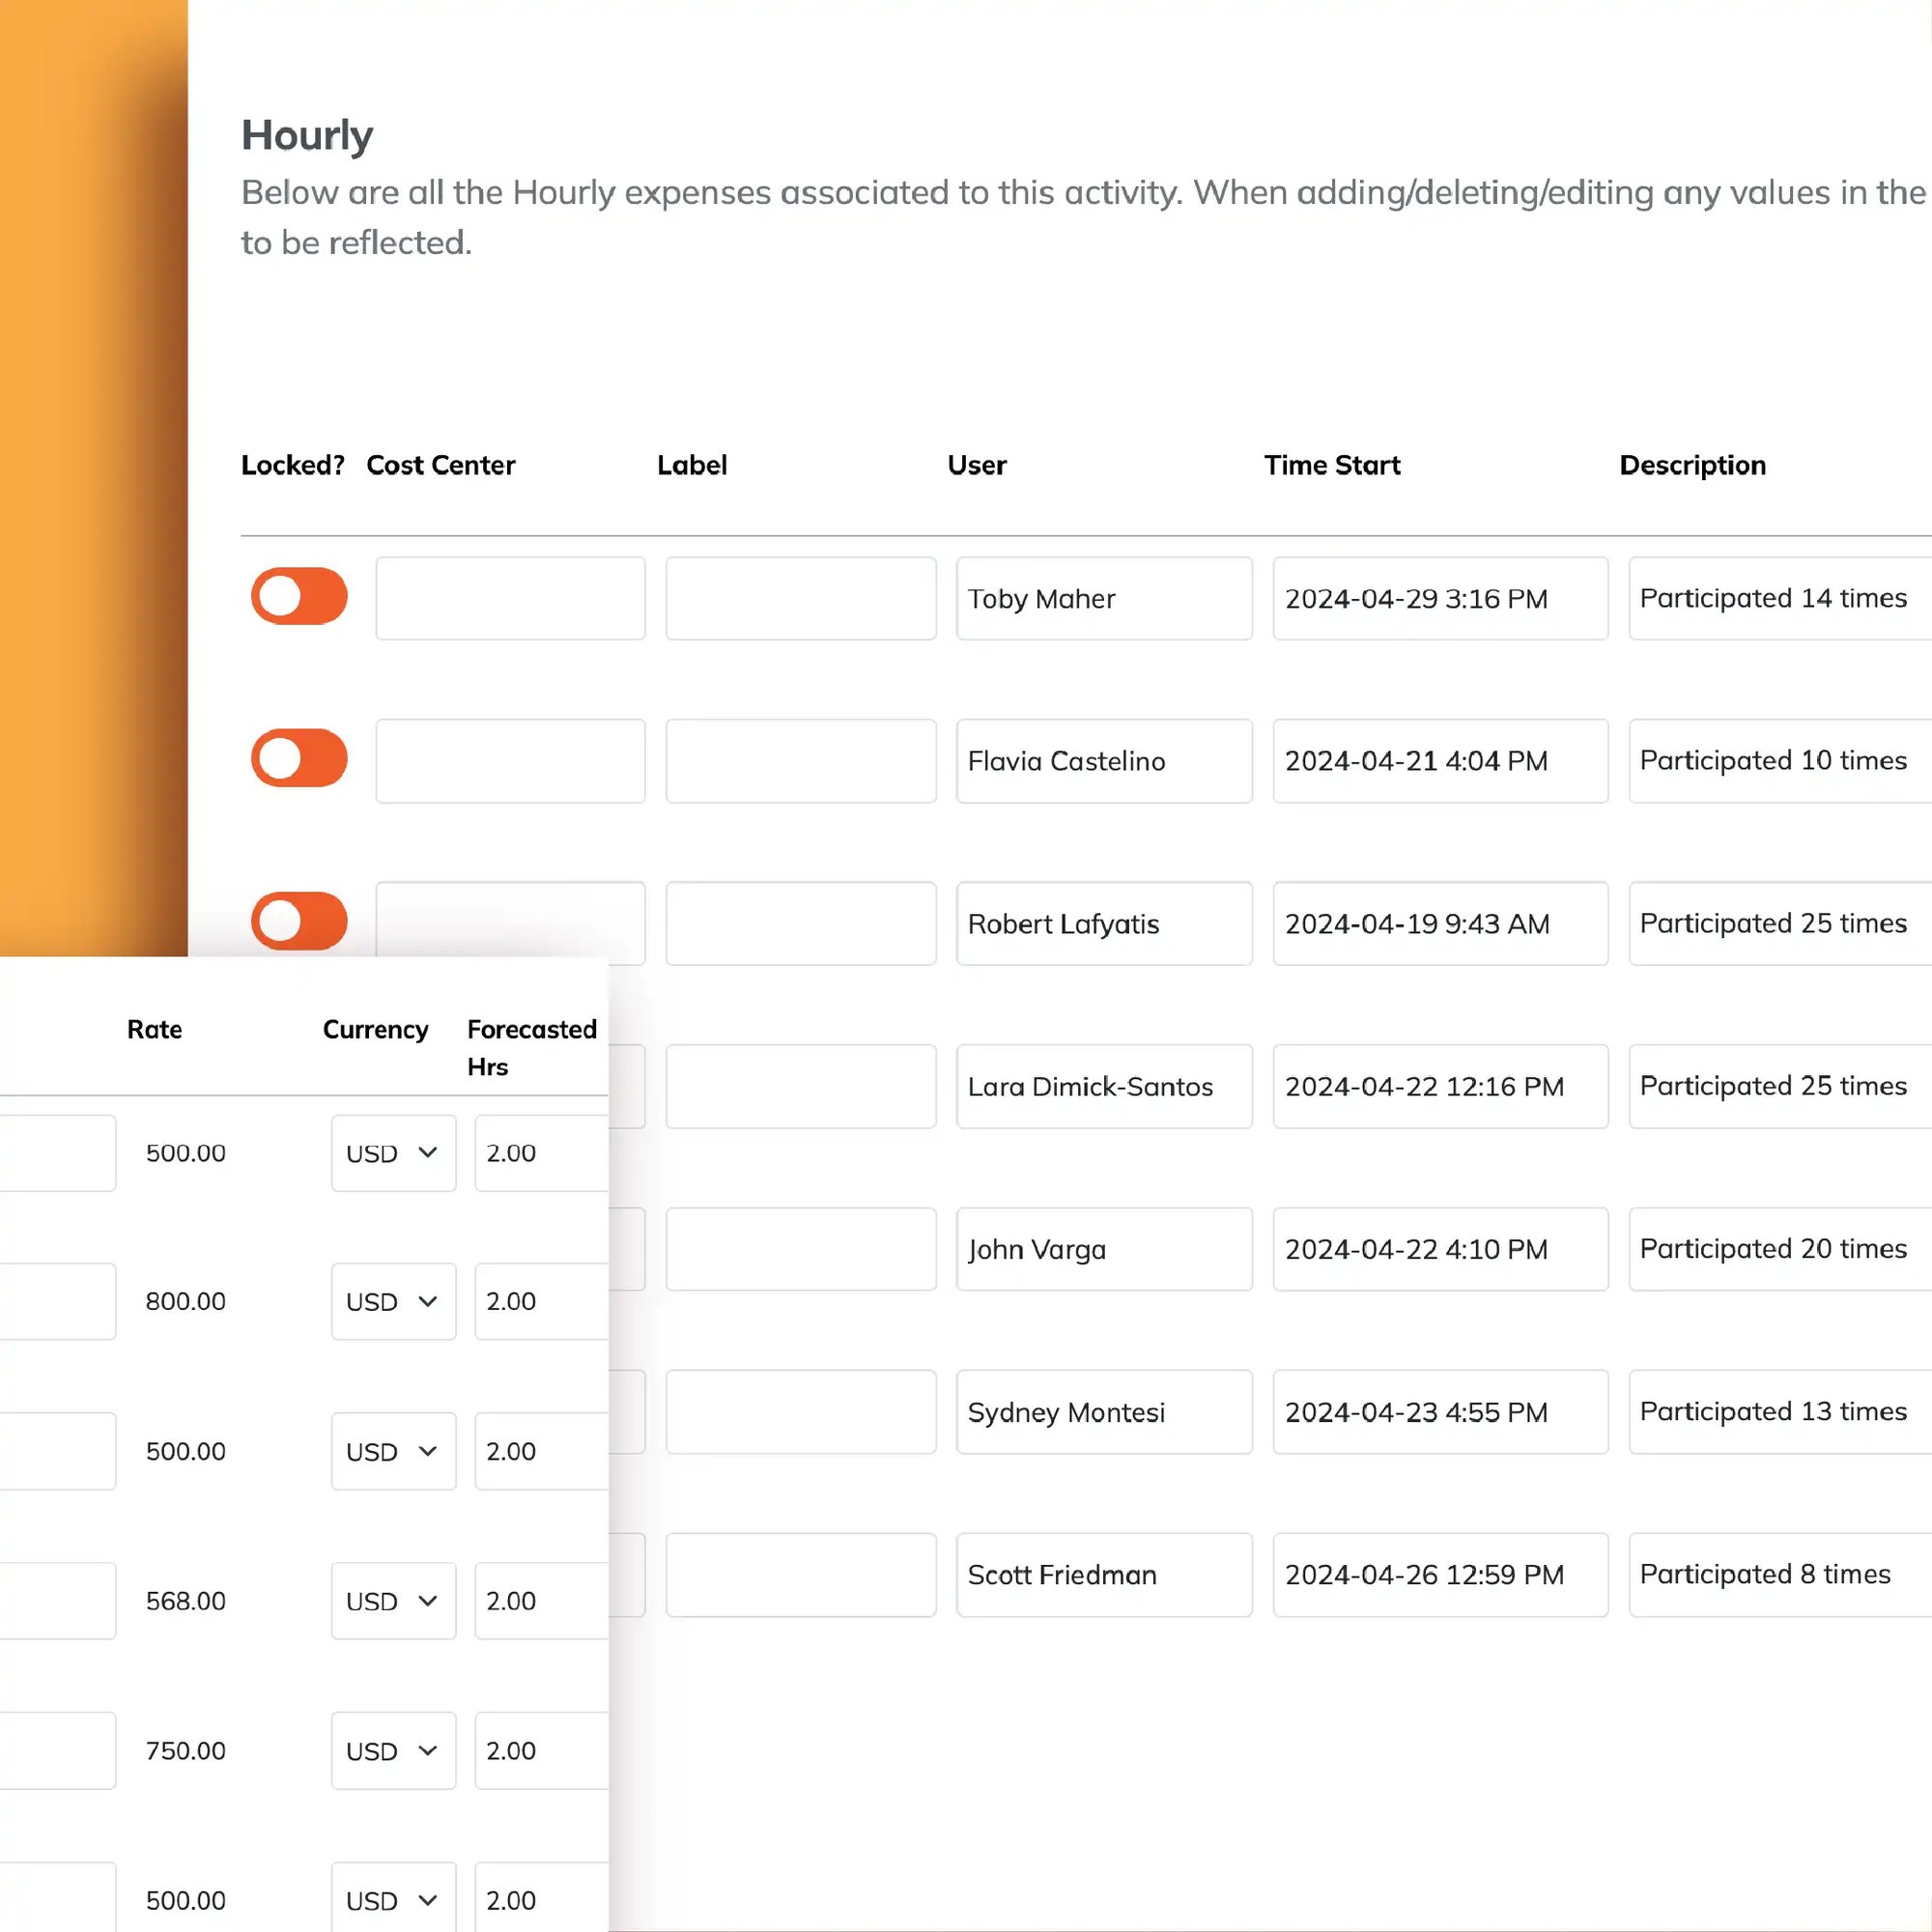The image size is (1932, 1932).
Task: Click the Label field in Flavia Castelino's row
Action: coord(800,760)
